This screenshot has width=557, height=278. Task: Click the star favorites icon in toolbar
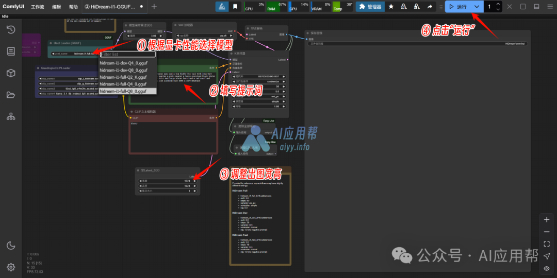click(x=391, y=6)
